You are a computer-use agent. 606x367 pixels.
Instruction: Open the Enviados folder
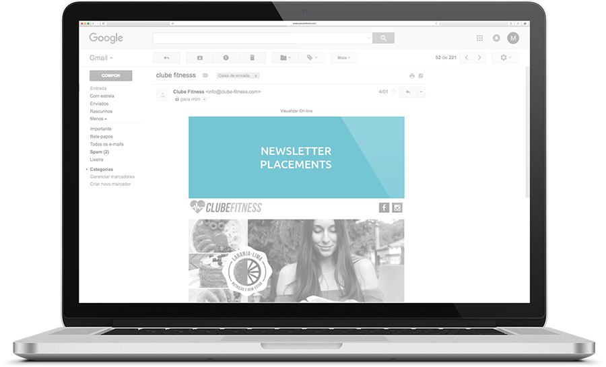pyautogui.click(x=99, y=104)
